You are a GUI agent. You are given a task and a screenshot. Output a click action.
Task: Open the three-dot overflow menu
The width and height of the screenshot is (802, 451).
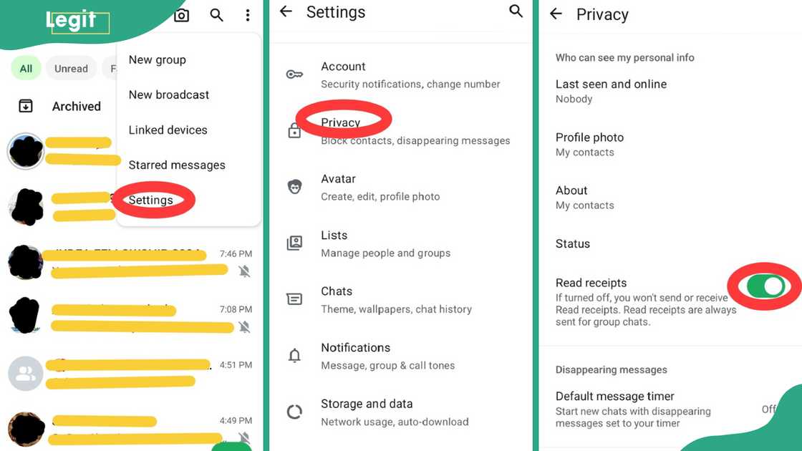click(x=248, y=15)
